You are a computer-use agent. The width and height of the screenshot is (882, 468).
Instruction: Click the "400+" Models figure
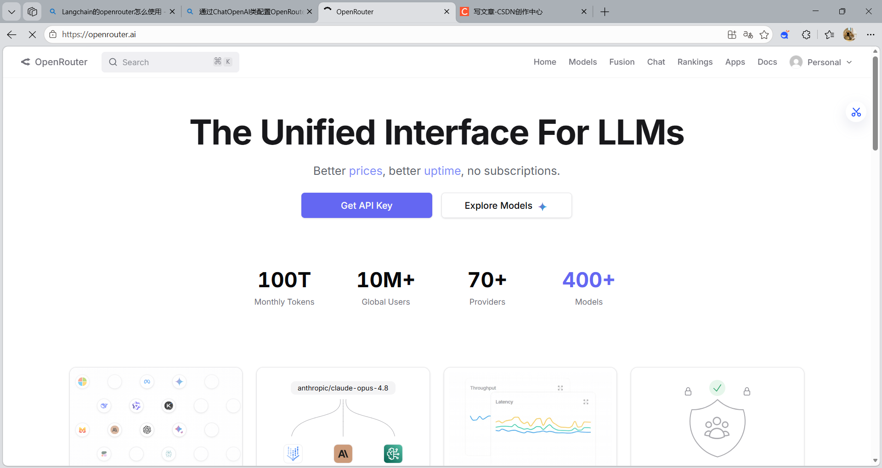588,280
